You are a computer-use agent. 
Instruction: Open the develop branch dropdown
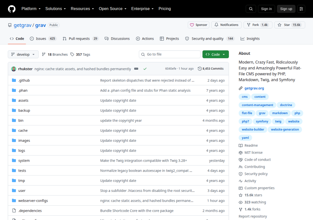coord(23,54)
